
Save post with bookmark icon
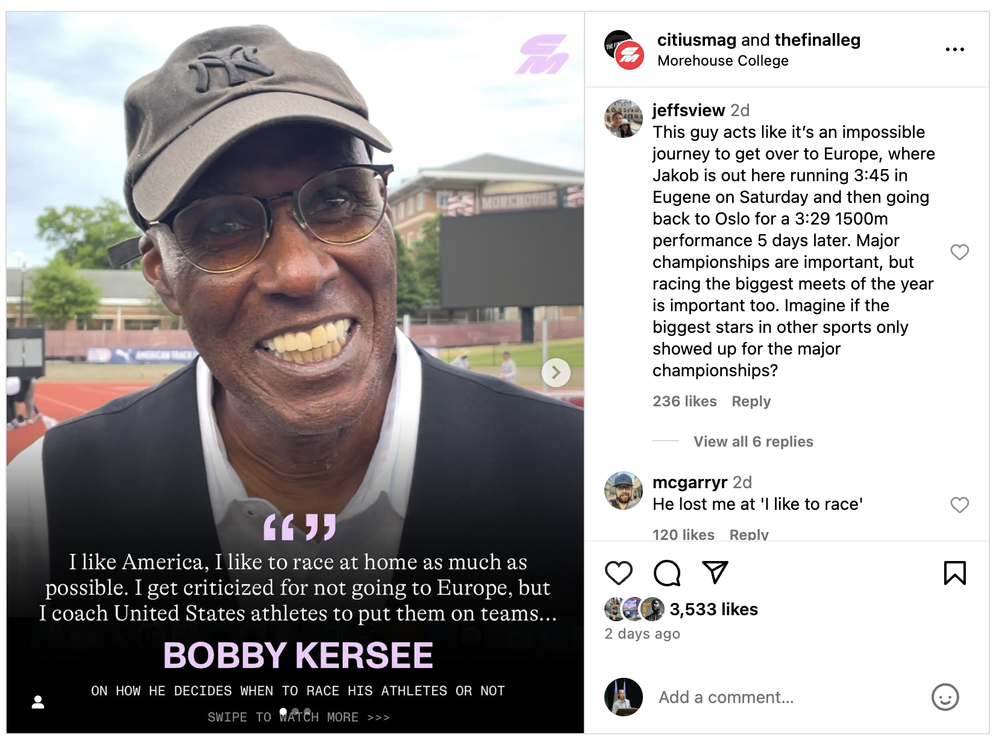click(954, 573)
